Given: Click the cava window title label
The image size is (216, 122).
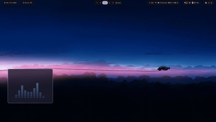Looking at the screenshot, I should click(118, 3).
